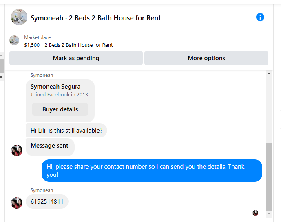Open the $1,500 - 2 Beds 2 Bath listing link
The image size is (281, 222).
click(68, 45)
